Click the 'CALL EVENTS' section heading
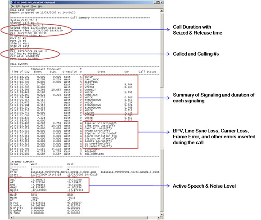Image resolution: width=261 pixels, height=220 pixels. pos(19,64)
